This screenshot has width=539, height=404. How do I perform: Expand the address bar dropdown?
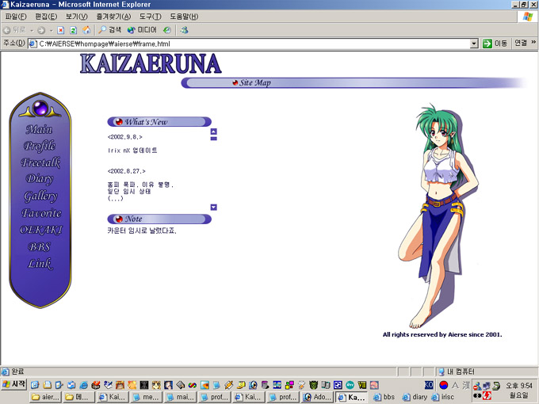pyautogui.click(x=474, y=44)
